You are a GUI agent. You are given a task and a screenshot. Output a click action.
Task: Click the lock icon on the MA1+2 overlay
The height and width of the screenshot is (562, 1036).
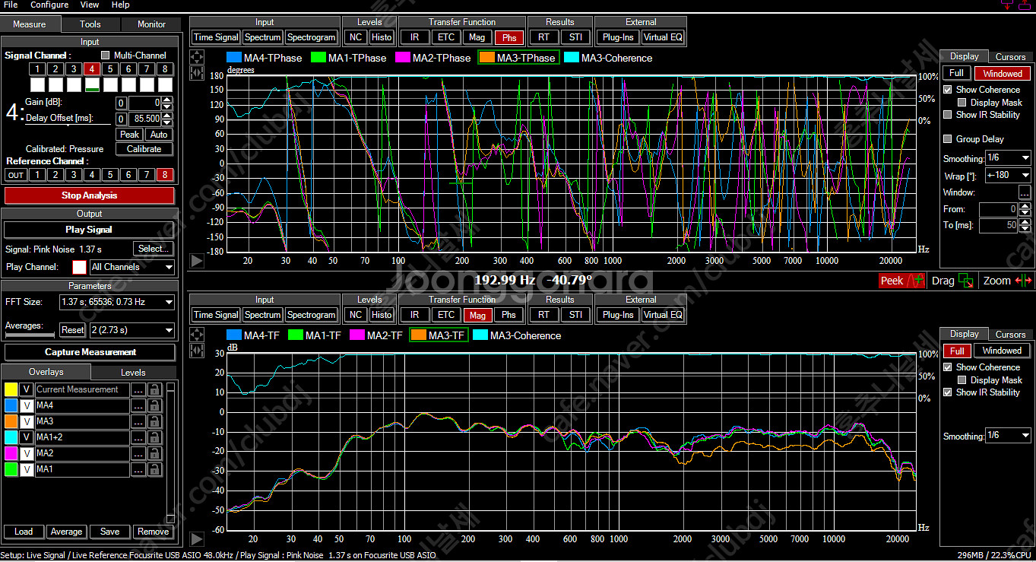[x=154, y=437]
